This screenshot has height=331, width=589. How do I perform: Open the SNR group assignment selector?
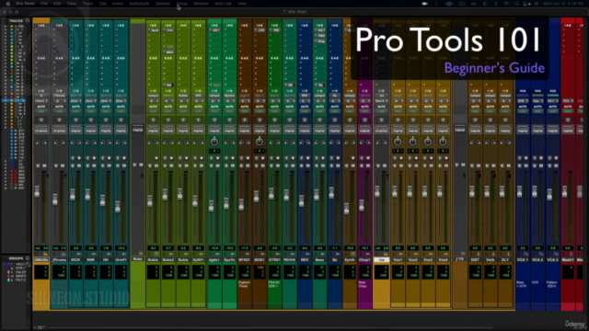(x=91, y=131)
